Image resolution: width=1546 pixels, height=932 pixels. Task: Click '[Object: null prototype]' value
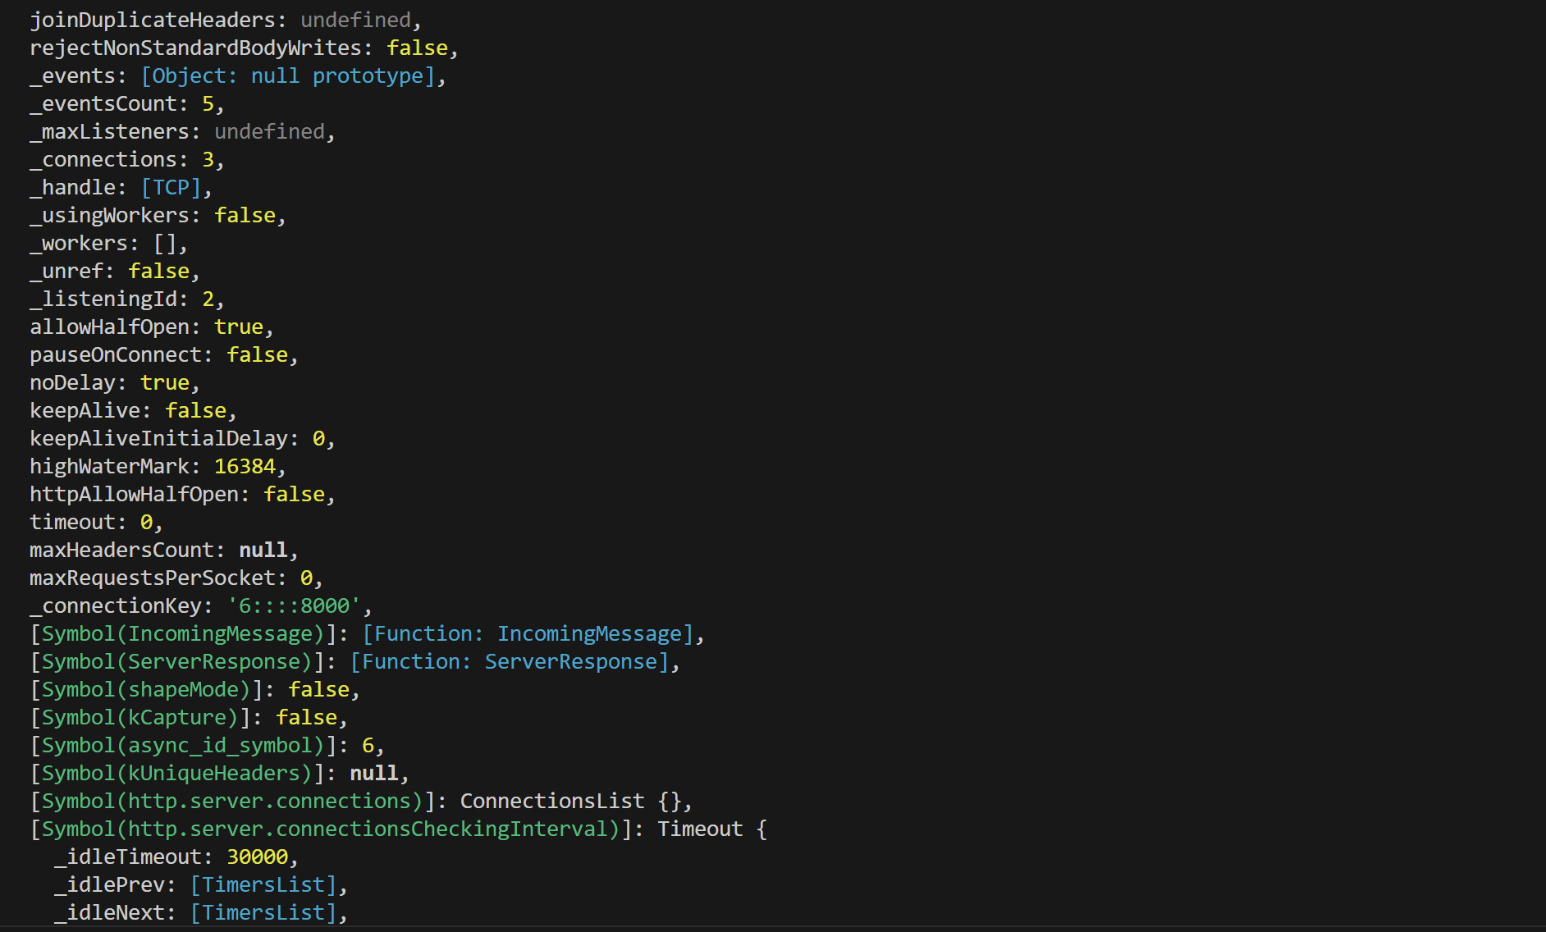288,76
